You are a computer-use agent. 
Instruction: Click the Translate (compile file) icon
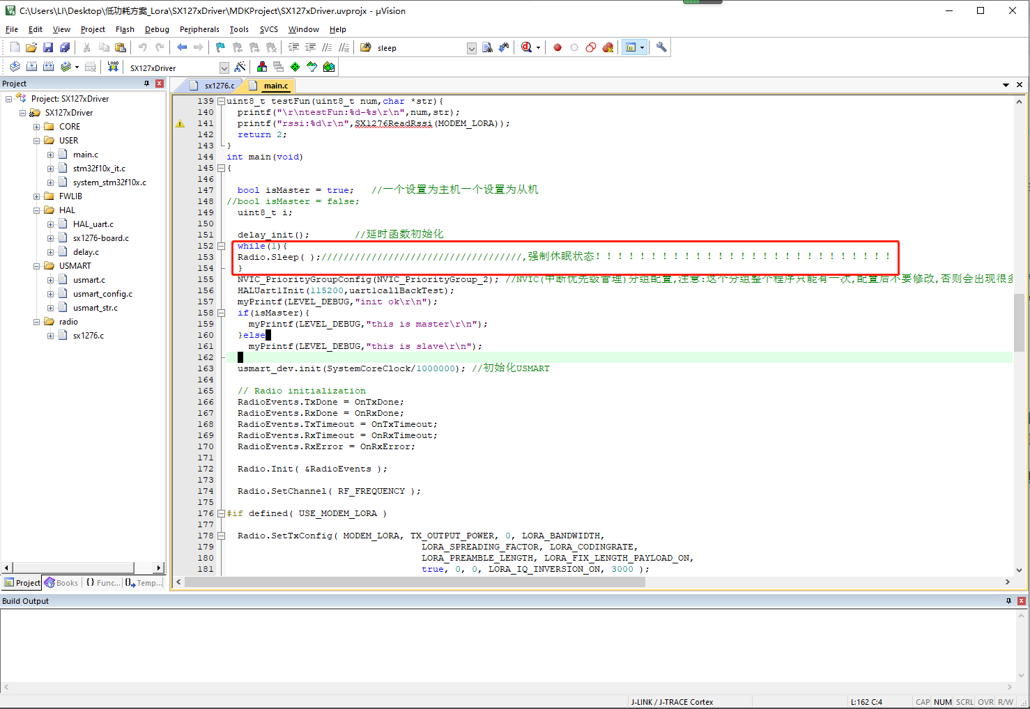pos(15,67)
